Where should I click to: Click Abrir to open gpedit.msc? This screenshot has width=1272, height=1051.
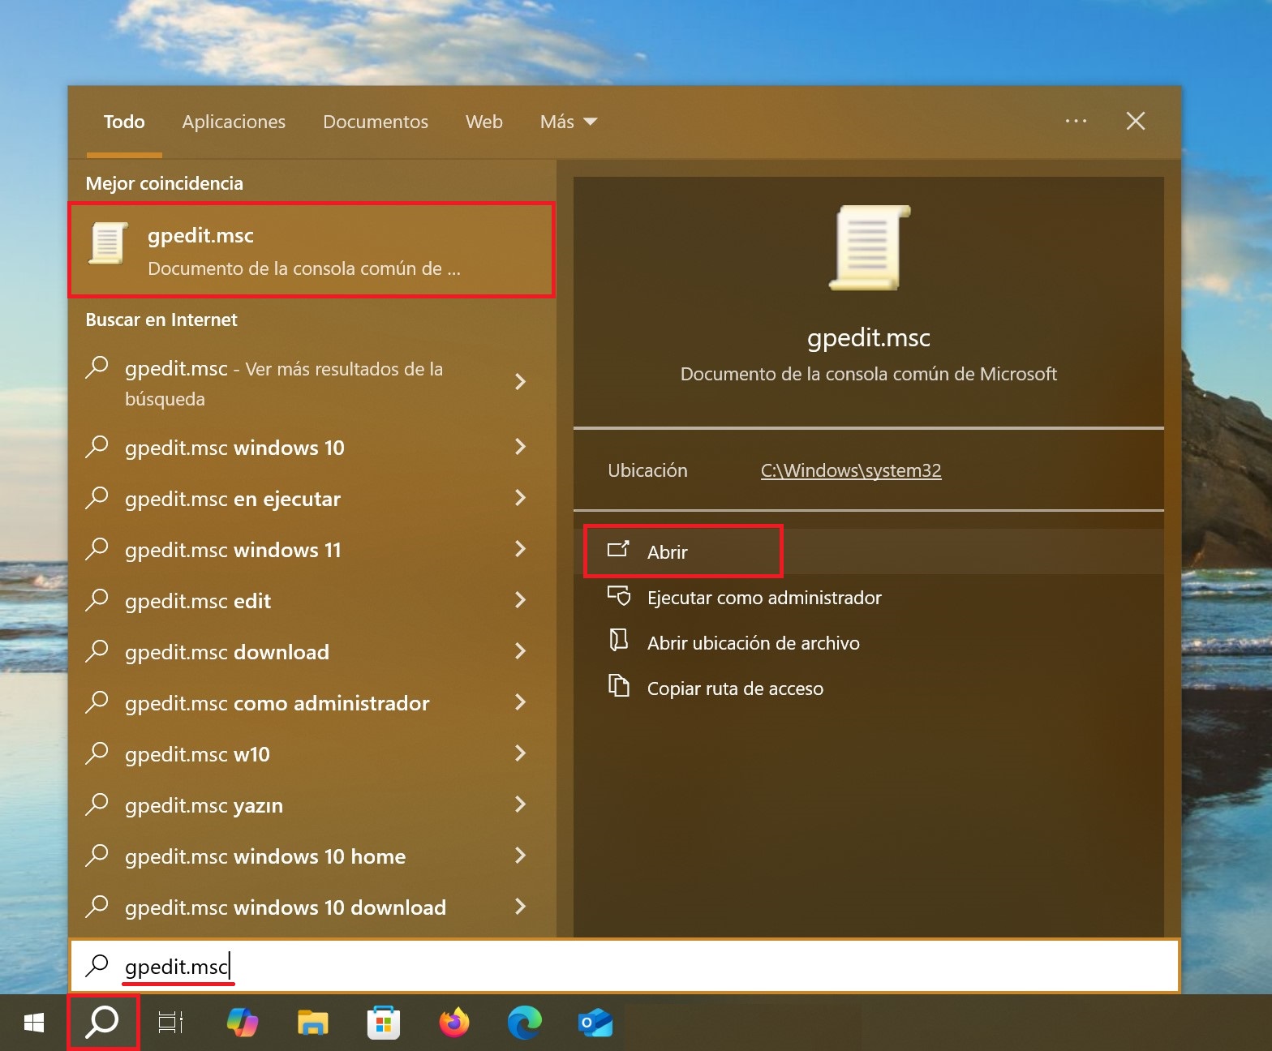click(x=667, y=552)
